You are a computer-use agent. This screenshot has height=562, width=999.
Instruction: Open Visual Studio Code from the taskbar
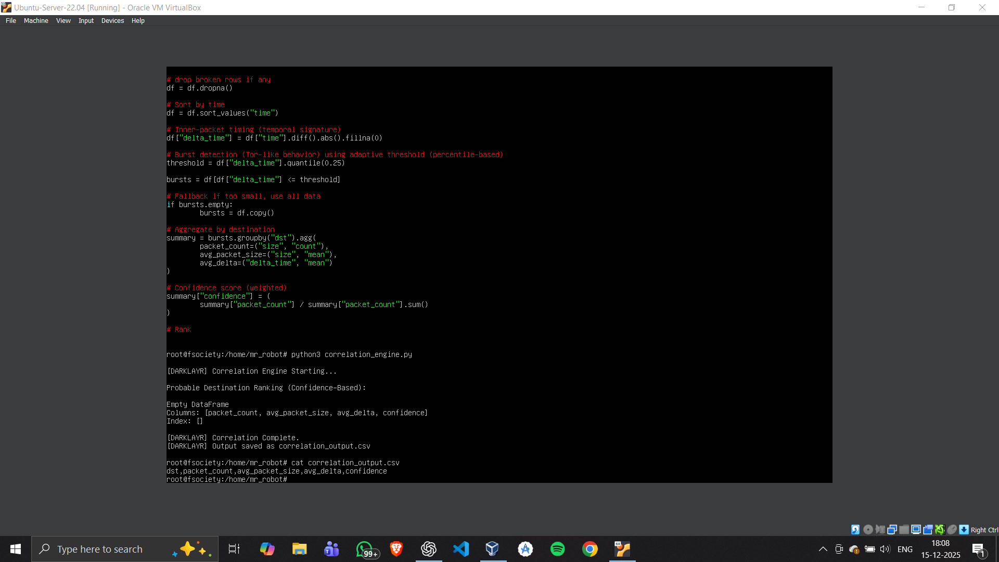pyautogui.click(x=461, y=549)
